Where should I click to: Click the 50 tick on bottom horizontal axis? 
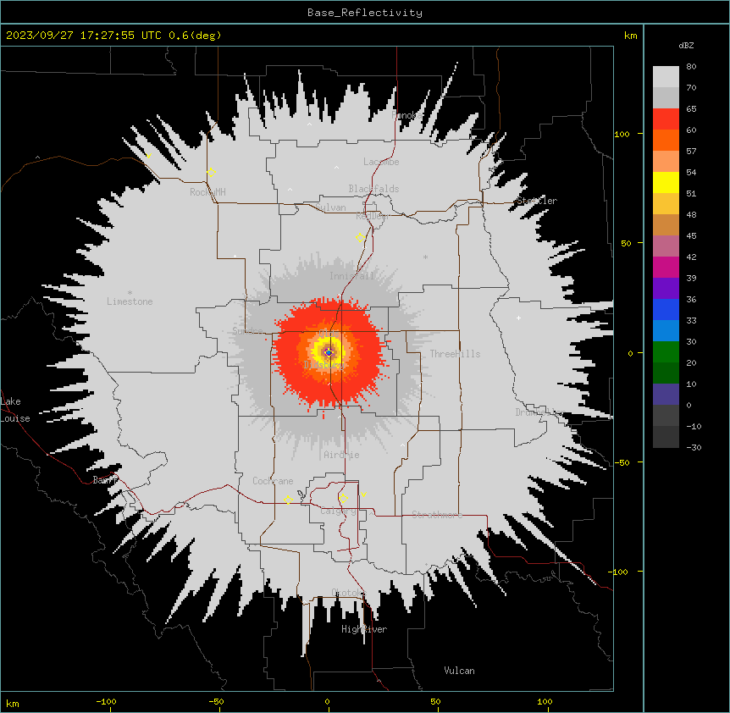[x=435, y=701]
